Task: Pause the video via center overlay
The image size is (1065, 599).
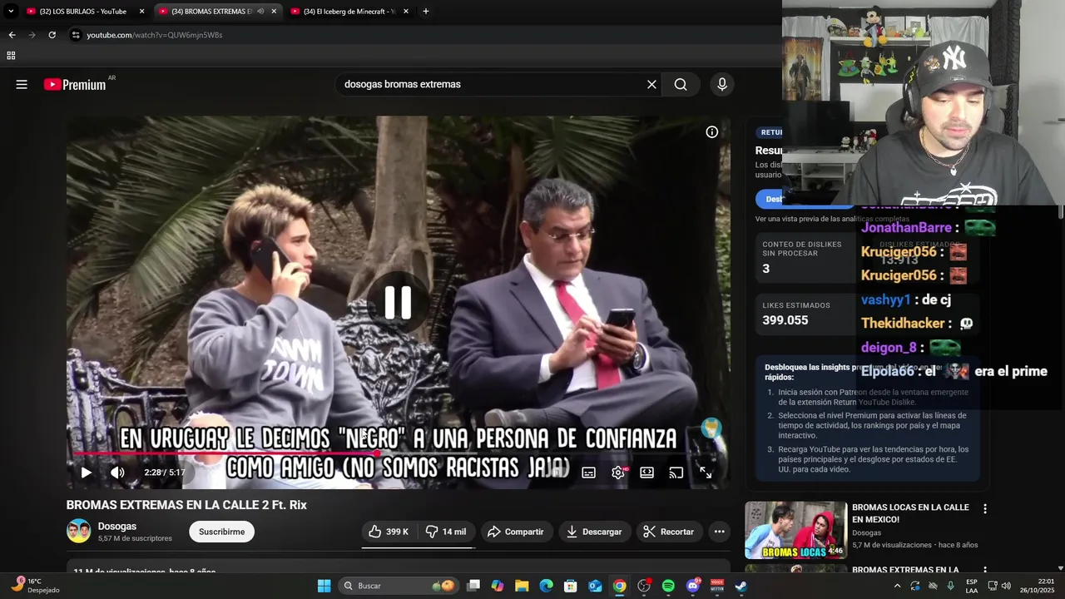Action: tap(398, 302)
